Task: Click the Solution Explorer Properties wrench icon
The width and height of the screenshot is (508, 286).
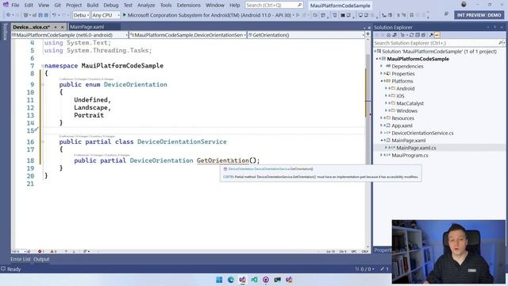Action: (431, 35)
